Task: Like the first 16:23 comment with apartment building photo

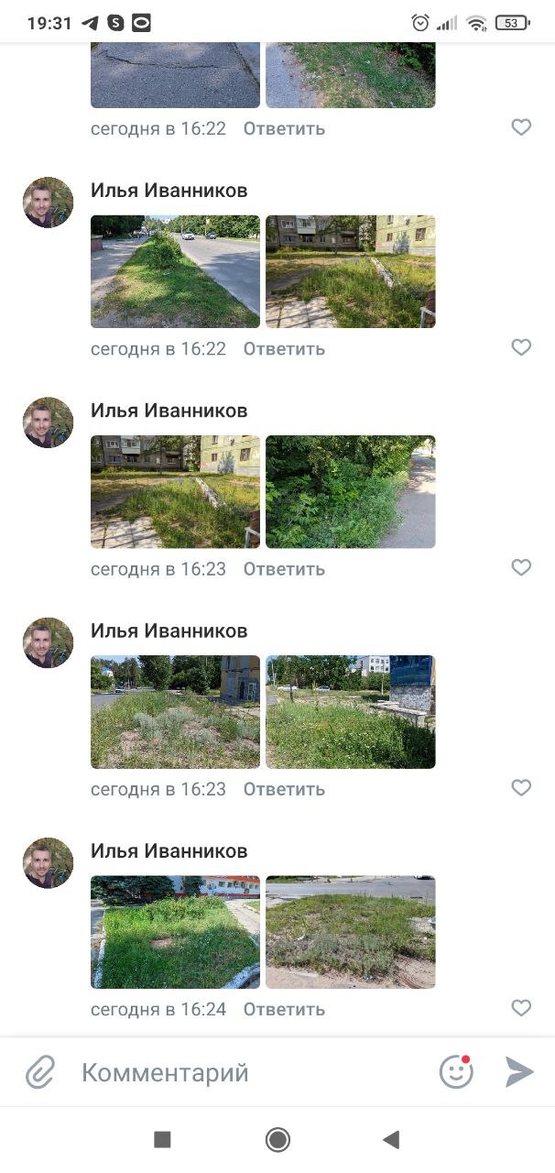Action: click(521, 567)
